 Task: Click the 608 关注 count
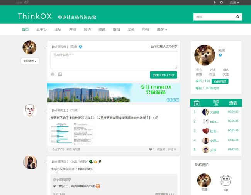tap(226, 72)
